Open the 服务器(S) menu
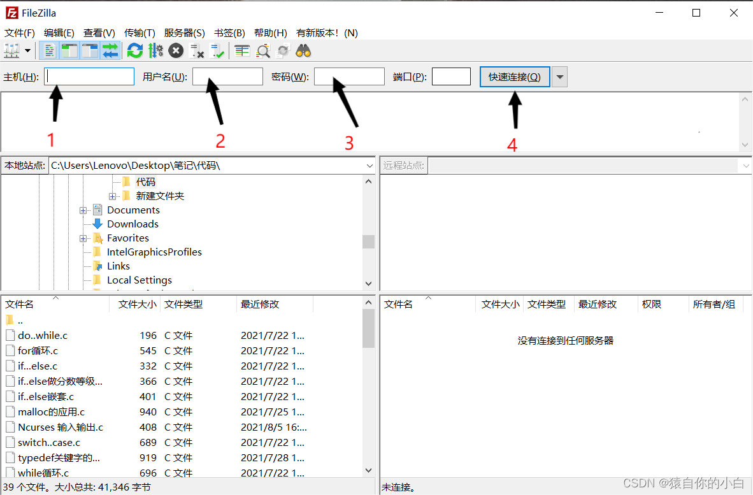The height and width of the screenshot is (495, 753). coord(184,32)
